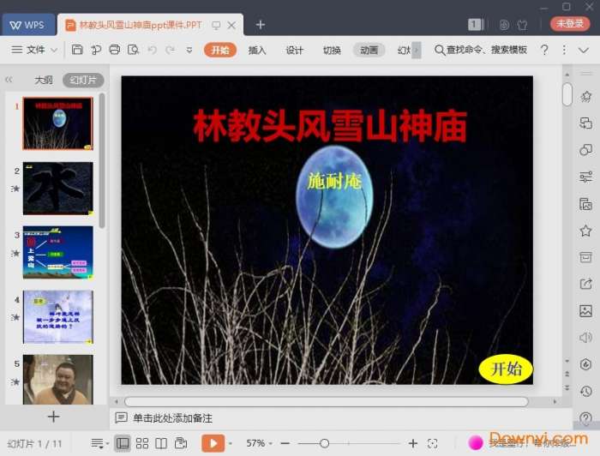Click the horizontal scrollbar of slide area
Image resolution: width=600 pixels, height=456 pixels.
coord(327,401)
